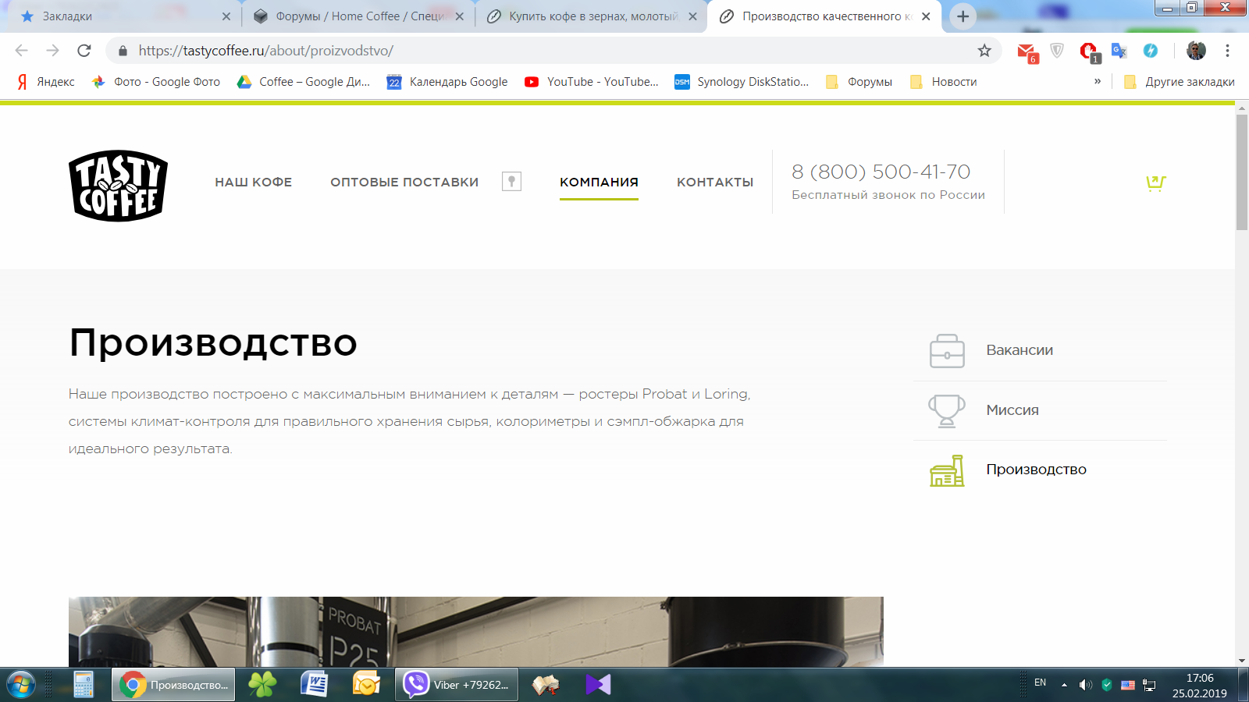Screen dimensions: 1249x702
Task: Close the Закладки tab
Action: (226, 16)
